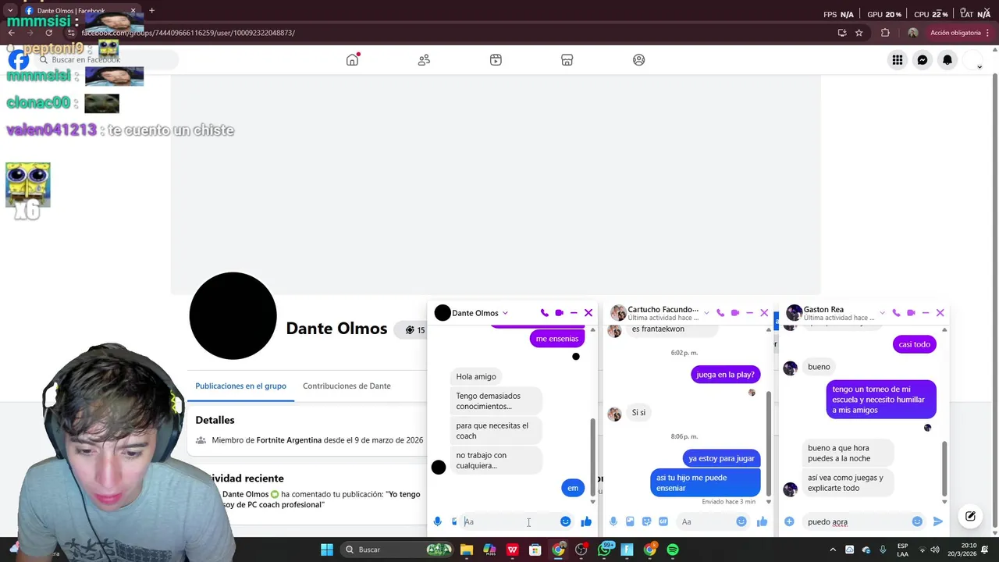Viewport: 999px width, 562px height.
Task: Expand Cartucho Facundo chat settings chevron
Action: click(706, 313)
